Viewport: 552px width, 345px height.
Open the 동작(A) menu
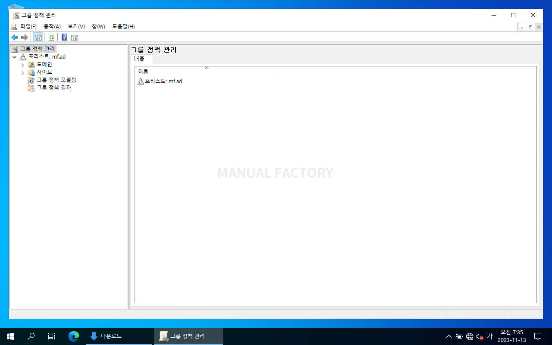[x=52, y=27]
